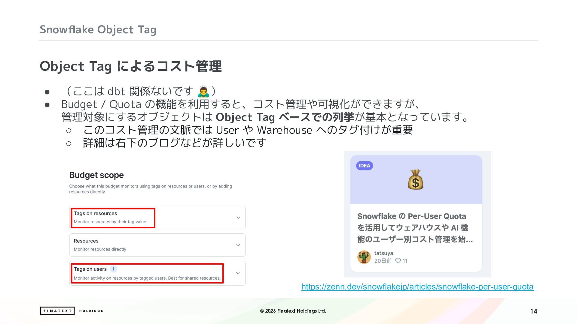
Task: Click the heart like icon on article card
Action: point(398,261)
